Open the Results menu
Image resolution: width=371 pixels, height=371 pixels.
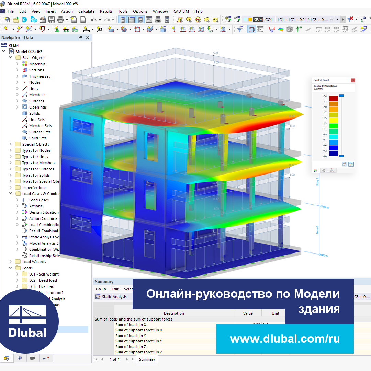(106, 11)
